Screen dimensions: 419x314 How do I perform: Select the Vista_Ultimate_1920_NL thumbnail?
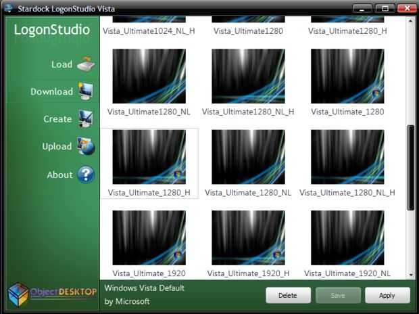pyautogui.click(x=347, y=238)
